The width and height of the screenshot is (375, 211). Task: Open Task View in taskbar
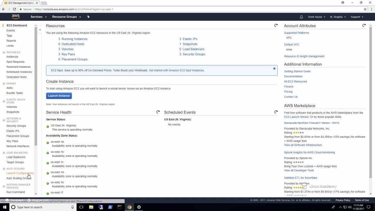click(x=81, y=207)
